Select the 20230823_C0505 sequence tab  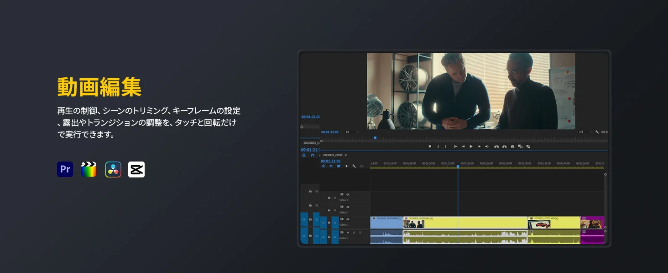coord(333,155)
